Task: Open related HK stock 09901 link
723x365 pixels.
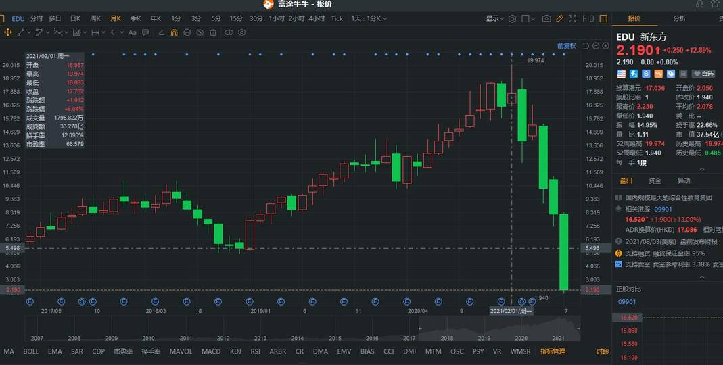Action: [663, 210]
